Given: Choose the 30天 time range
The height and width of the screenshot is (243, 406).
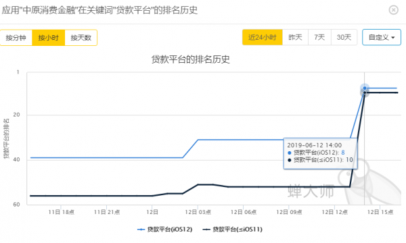Looking at the screenshot, I should [344, 37].
